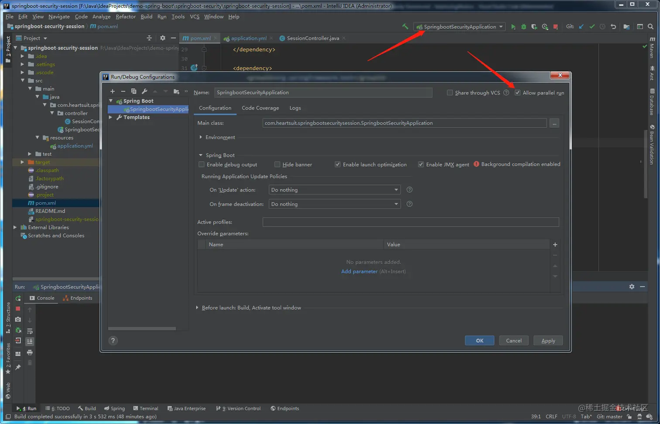Commit changes with the green Git checkmark
Screen dimensions: 660x424
coord(592,27)
